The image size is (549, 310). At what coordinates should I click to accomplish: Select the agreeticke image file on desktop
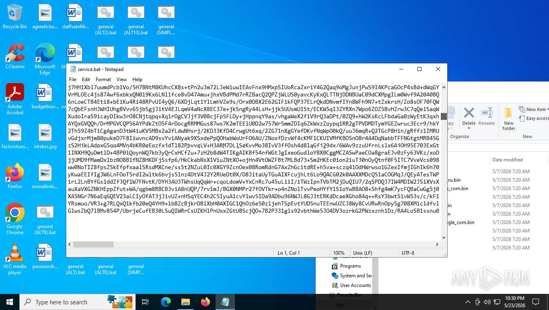[x=45, y=17]
